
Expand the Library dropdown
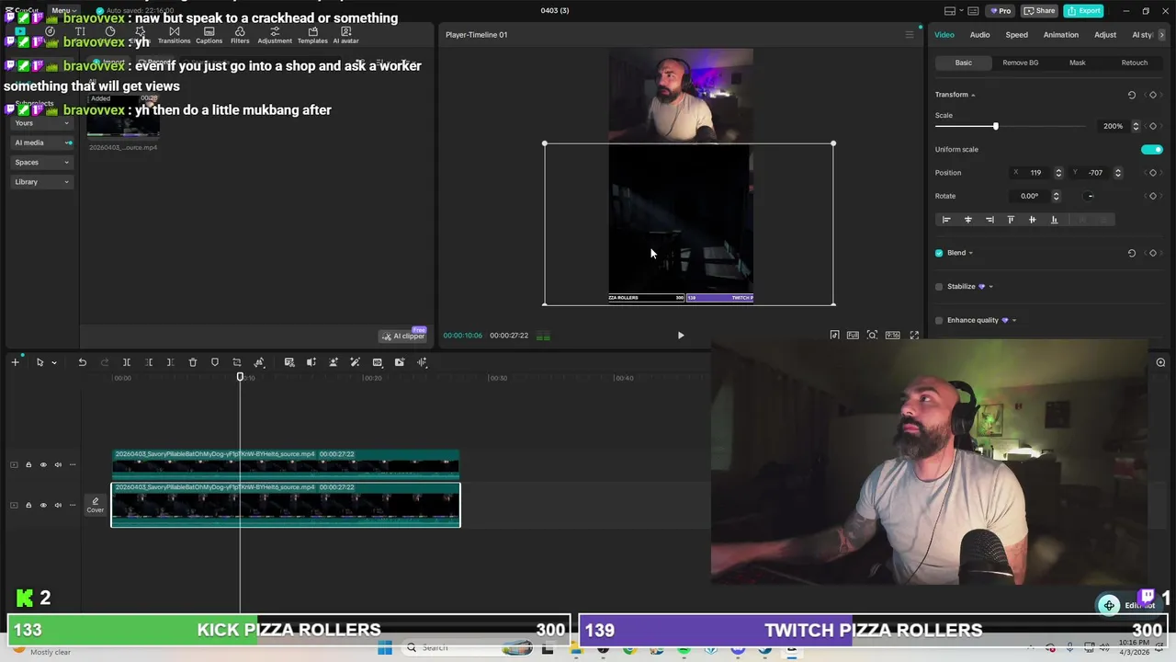point(42,182)
